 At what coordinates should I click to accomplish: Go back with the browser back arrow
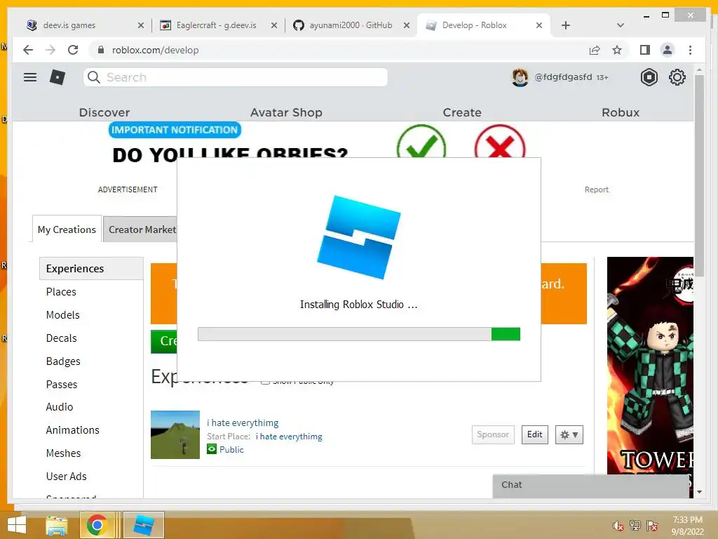tap(28, 50)
